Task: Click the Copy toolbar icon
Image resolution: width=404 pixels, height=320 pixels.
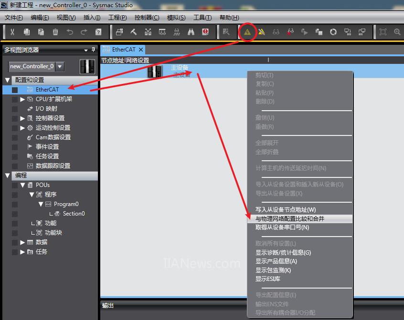Action: [x=27, y=32]
